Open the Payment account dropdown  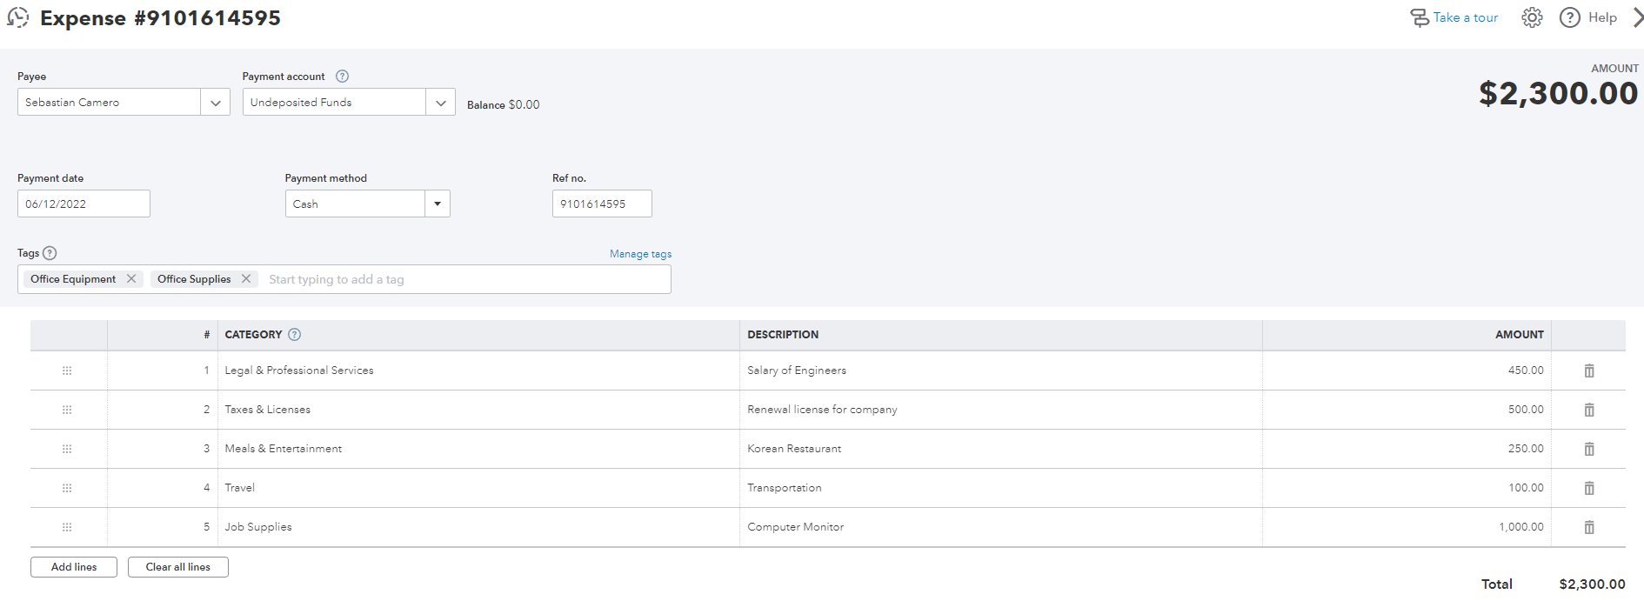pos(440,103)
